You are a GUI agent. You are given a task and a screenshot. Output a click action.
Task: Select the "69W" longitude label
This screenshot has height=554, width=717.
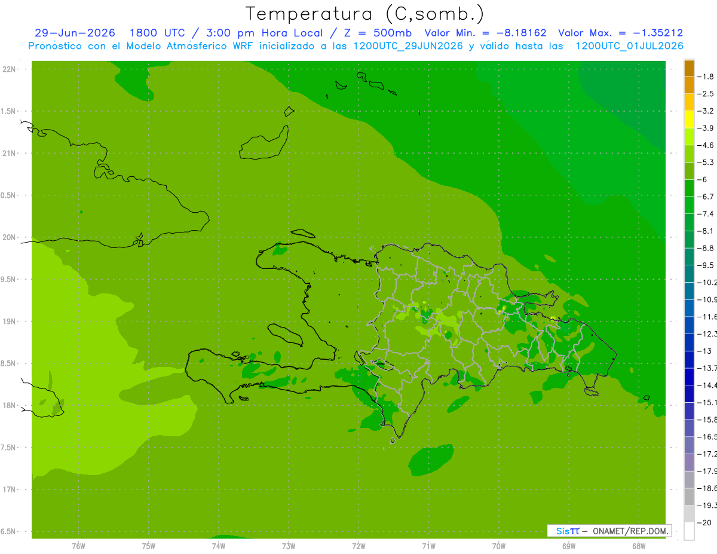coord(569,546)
